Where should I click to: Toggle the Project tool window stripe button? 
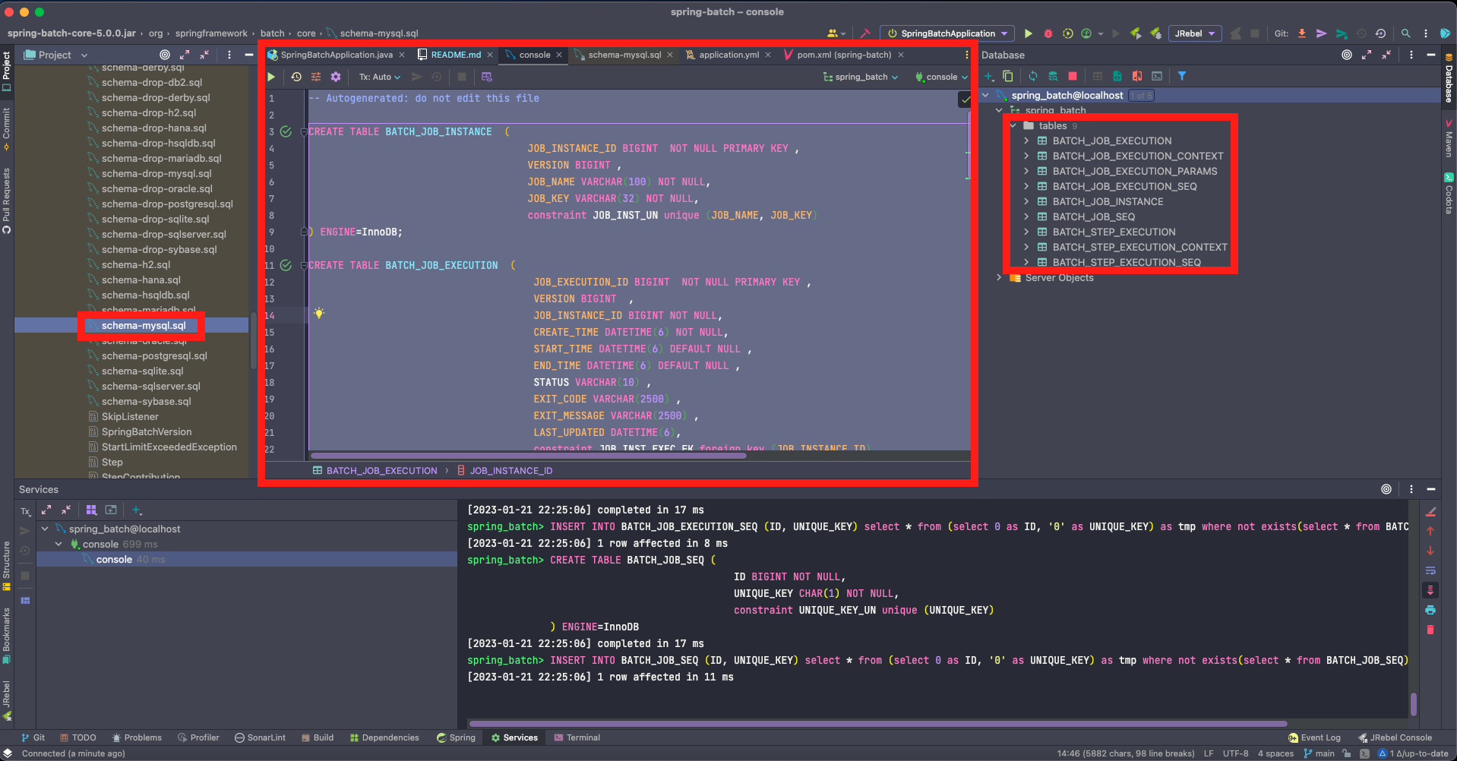6,71
